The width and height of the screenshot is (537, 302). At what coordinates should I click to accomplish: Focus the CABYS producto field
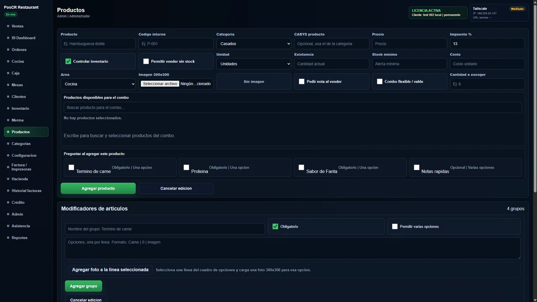point(332,44)
